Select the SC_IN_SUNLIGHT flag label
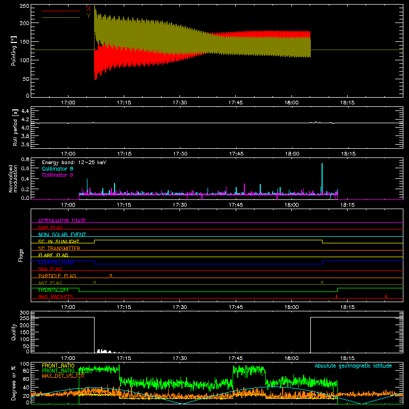 (59, 241)
